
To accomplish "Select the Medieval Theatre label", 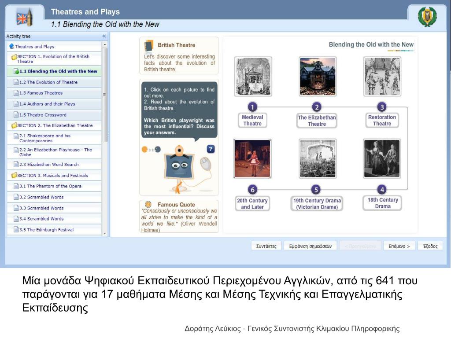I will pyautogui.click(x=252, y=121).
